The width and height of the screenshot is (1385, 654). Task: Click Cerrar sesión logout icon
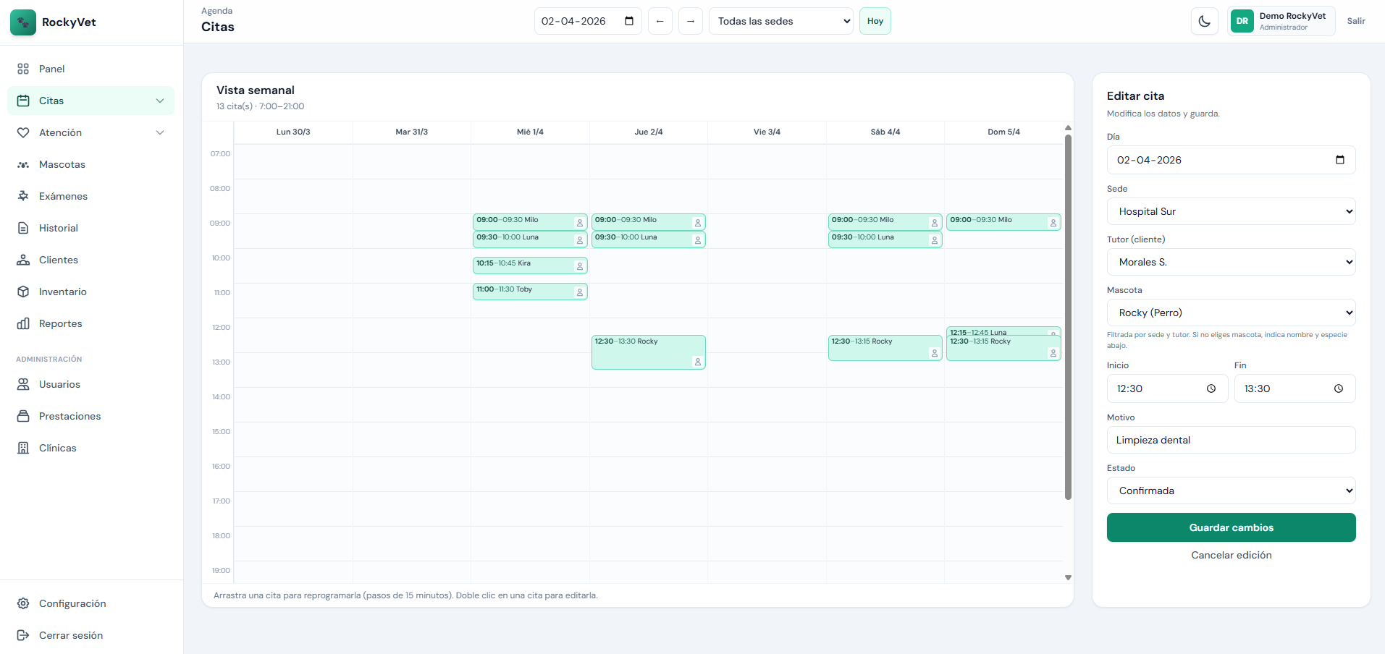coord(23,635)
